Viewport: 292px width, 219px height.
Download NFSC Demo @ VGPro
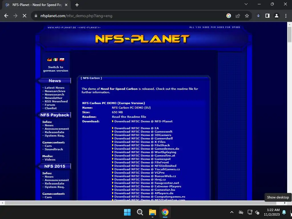pos(139,173)
